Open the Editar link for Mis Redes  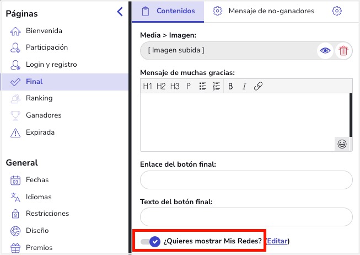[277, 241]
